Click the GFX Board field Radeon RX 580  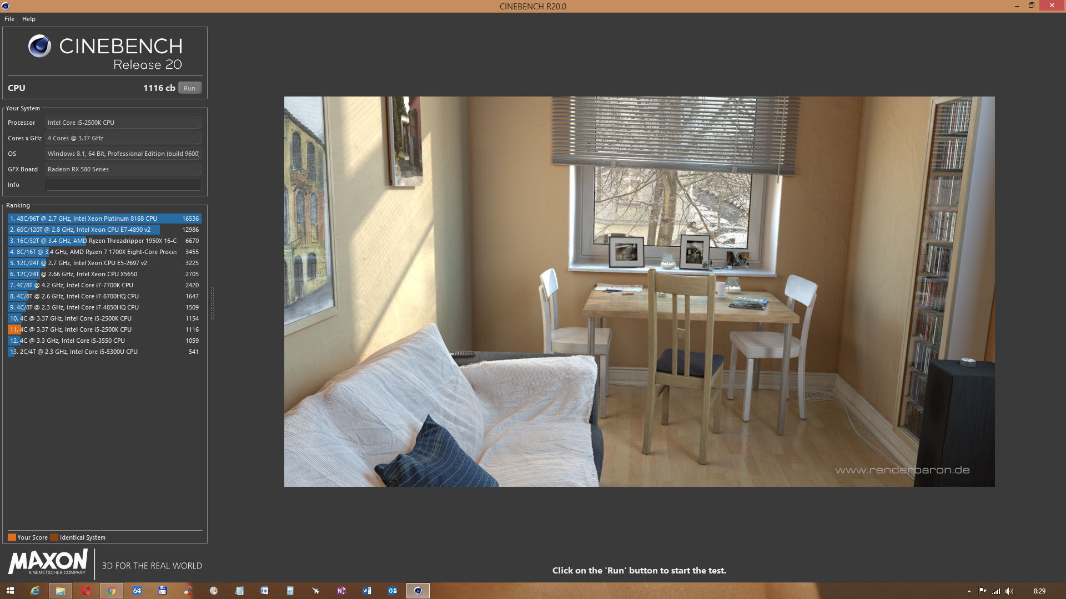point(123,169)
